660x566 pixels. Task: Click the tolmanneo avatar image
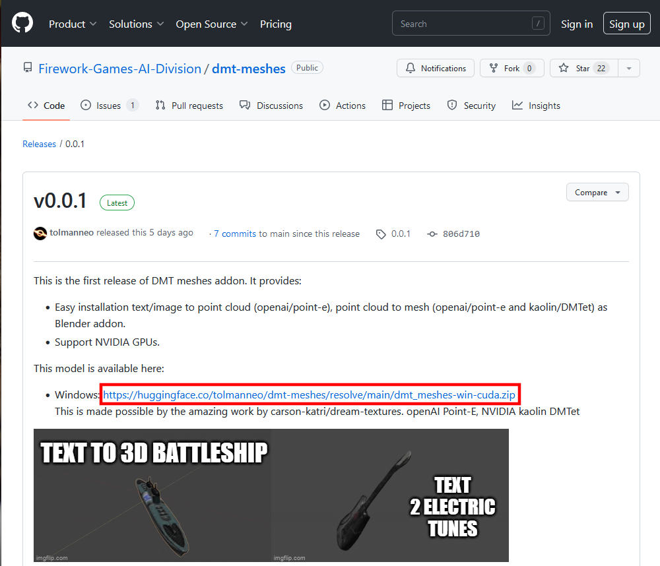40,233
